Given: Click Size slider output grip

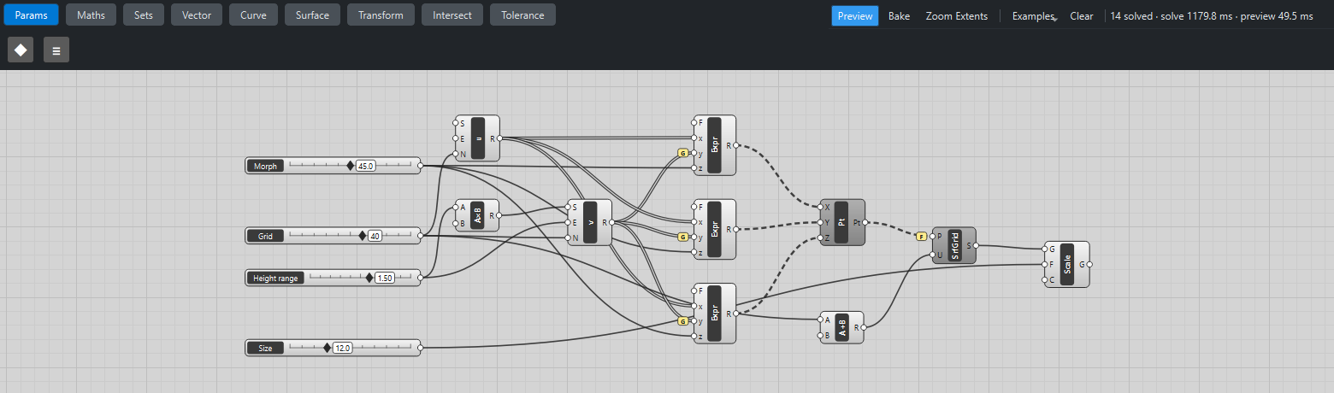Looking at the screenshot, I should tap(420, 348).
